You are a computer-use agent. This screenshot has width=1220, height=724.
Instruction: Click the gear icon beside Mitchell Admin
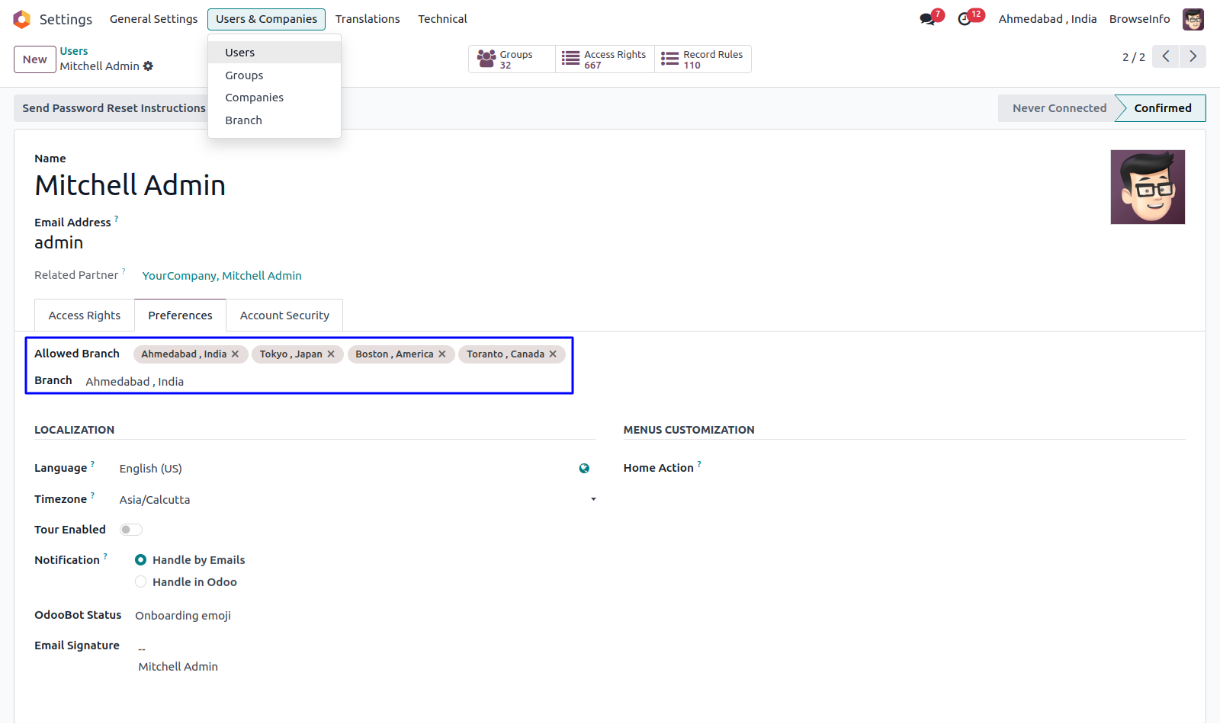pos(148,66)
